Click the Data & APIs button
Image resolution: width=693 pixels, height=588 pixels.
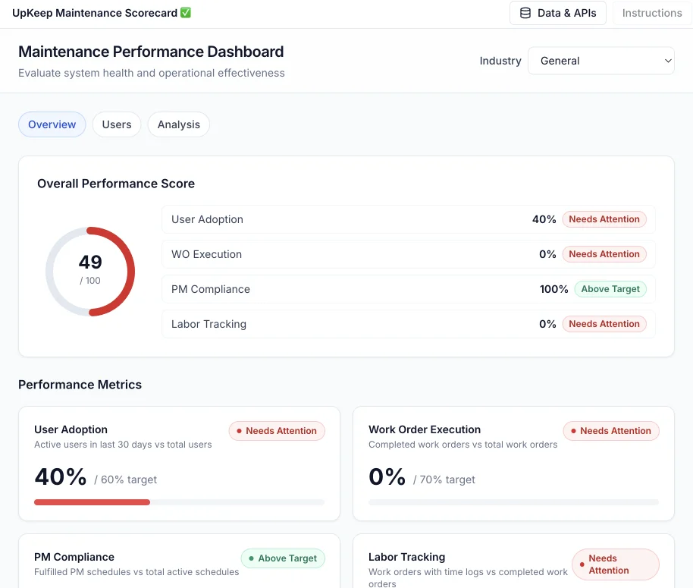pyautogui.click(x=558, y=13)
